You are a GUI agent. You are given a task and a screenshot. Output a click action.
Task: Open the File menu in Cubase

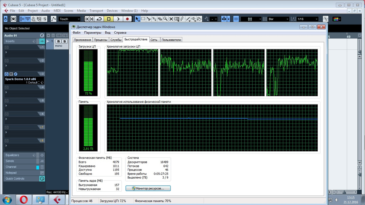[13, 11]
